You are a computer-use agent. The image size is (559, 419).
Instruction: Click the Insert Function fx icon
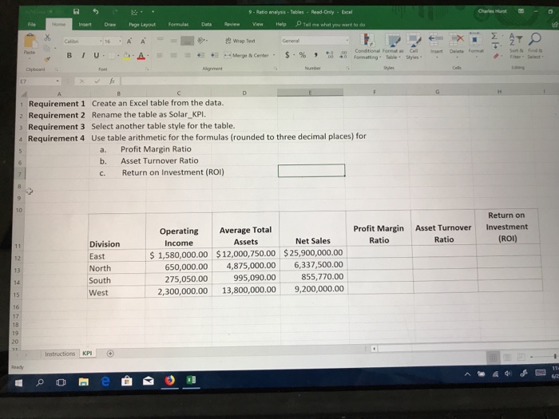pos(112,81)
